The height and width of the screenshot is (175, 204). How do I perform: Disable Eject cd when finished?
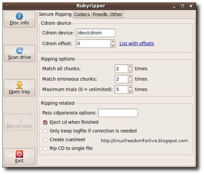pyautogui.click(x=45, y=122)
